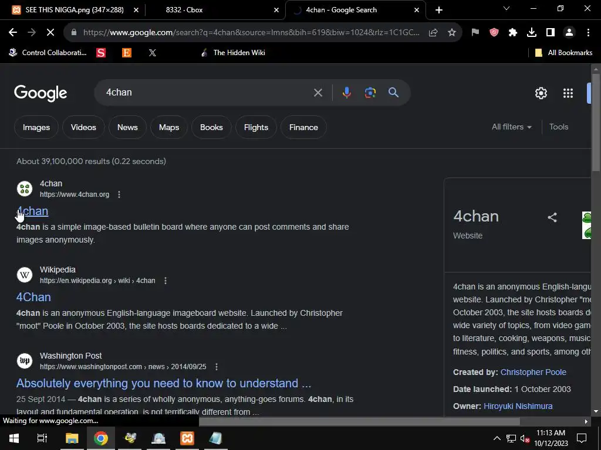Filter results by Images
The width and height of the screenshot is (601, 450).
point(36,127)
